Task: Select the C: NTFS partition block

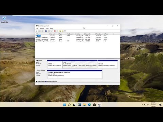Action: pyautogui.click(x=79, y=64)
